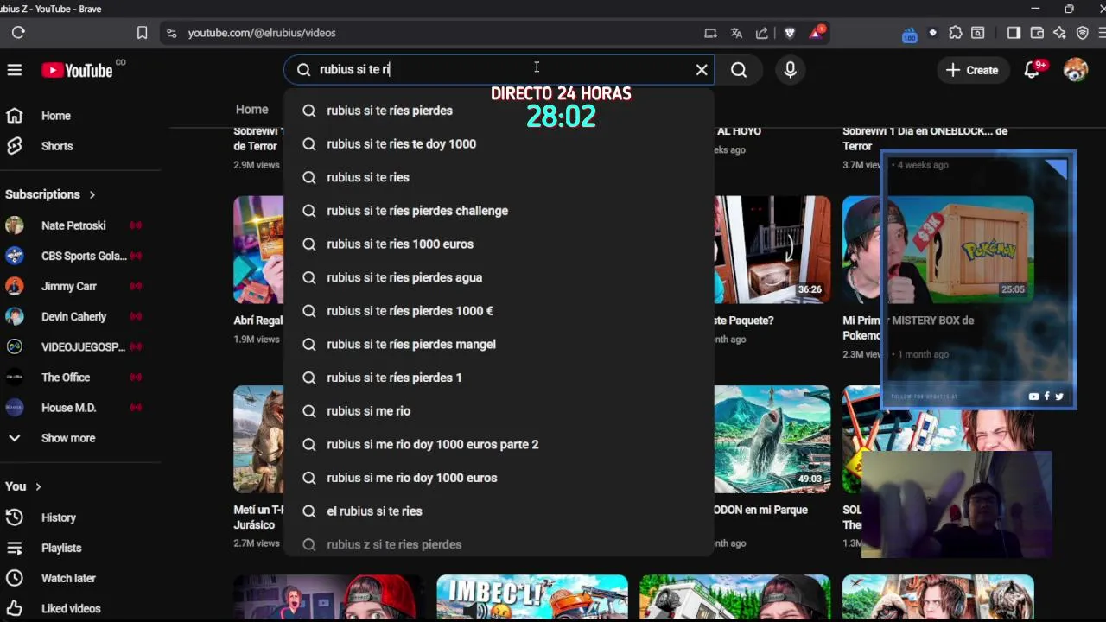This screenshot has height=622, width=1106.
Task: Click the blue 100 extension icon
Action: (x=909, y=35)
